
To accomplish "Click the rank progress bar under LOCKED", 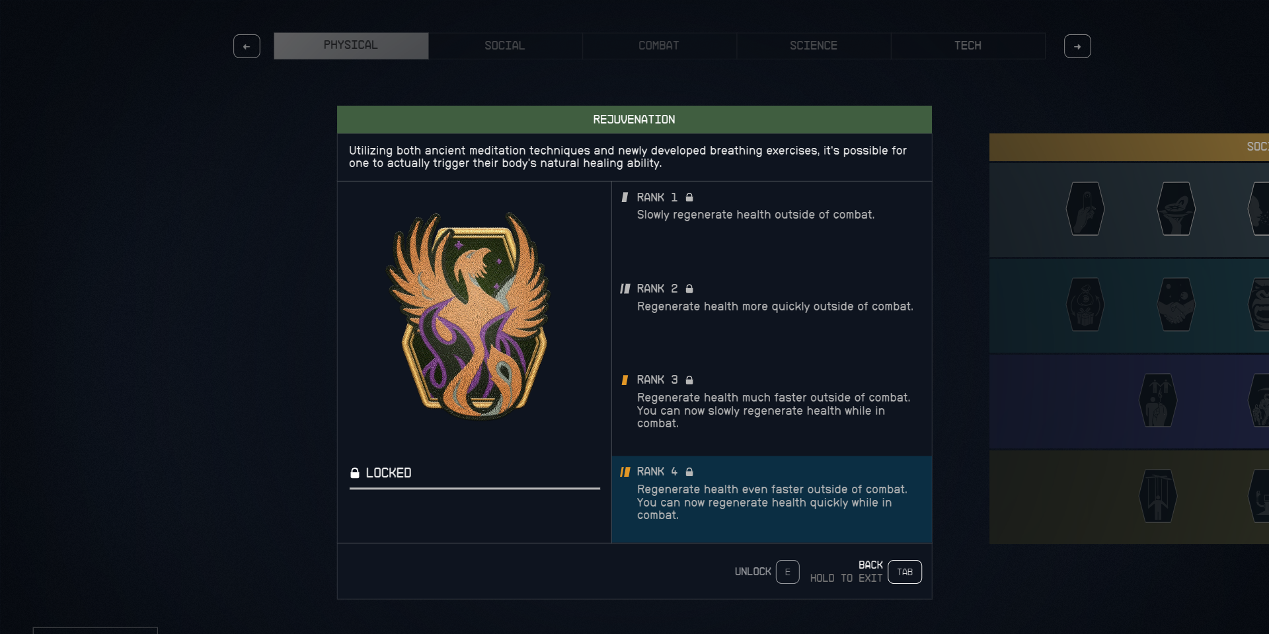I will (475, 489).
